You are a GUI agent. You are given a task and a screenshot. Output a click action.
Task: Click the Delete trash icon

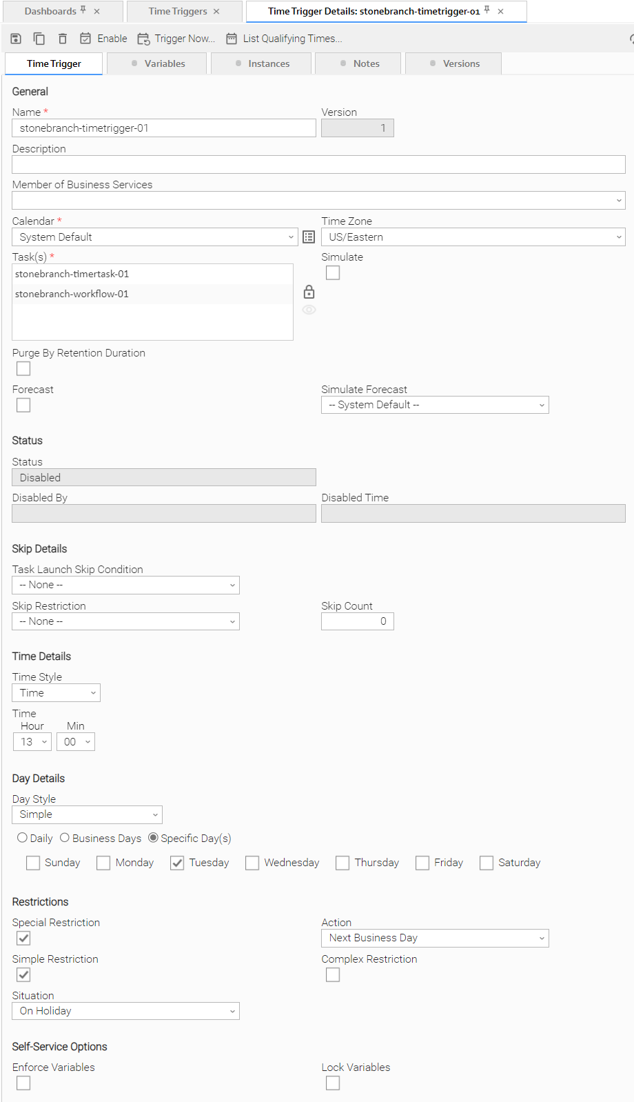(63, 39)
